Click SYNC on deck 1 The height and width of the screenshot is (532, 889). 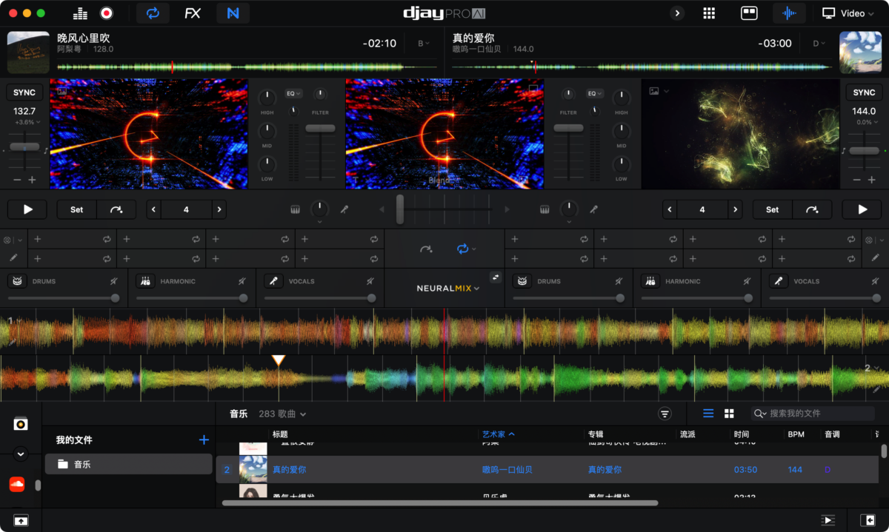tap(24, 92)
